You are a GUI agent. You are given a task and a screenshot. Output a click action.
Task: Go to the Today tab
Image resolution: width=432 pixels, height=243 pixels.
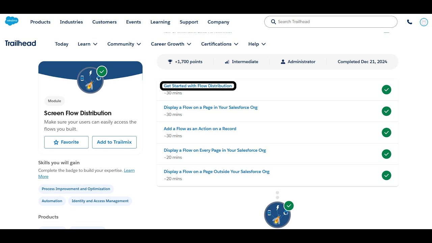[x=62, y=44]
